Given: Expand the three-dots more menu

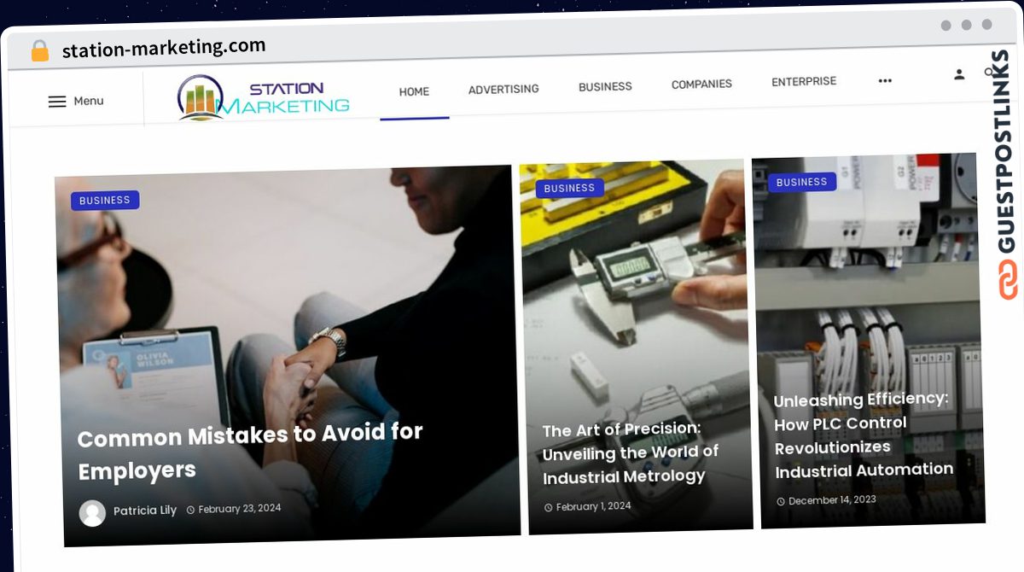Looking at the screenshot, I should pos(885,81).
